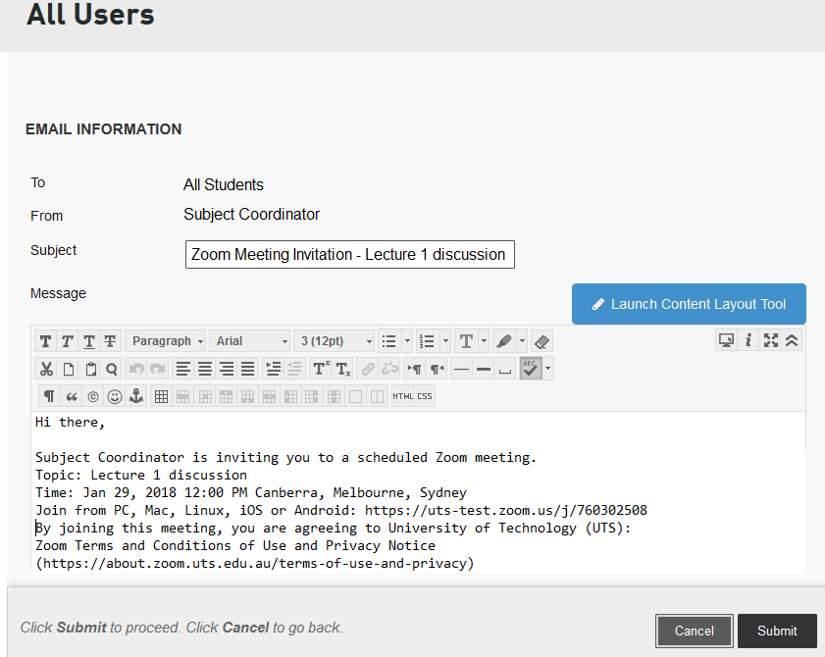825x657 pixels.
Task: Launch the Content Layout Tool
Action: [689, 304]
